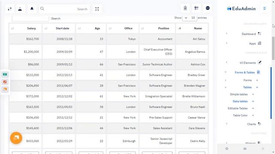The height and width of the screenshot is (154, 275).
Task: Click the EduAdmin logo
Action: click(x=241, y=9)
